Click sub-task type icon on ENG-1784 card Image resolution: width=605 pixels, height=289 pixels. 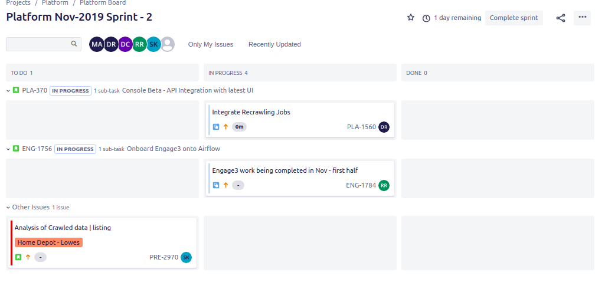[x=216, y=185]
